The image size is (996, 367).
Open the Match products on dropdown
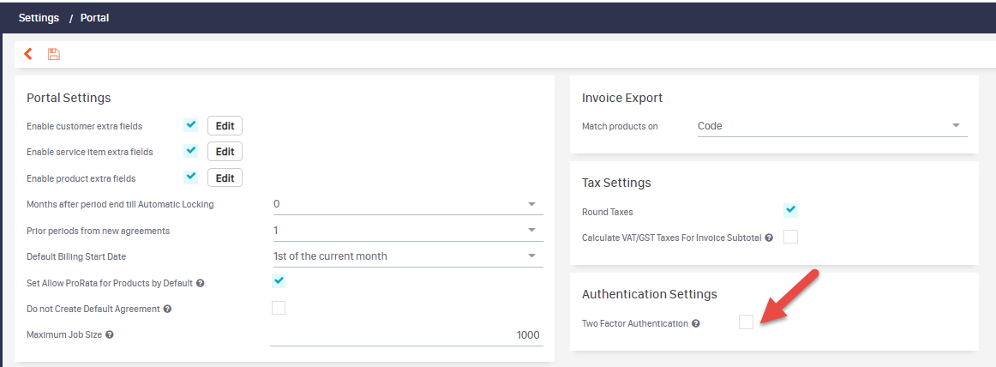(x=831, y=126)
